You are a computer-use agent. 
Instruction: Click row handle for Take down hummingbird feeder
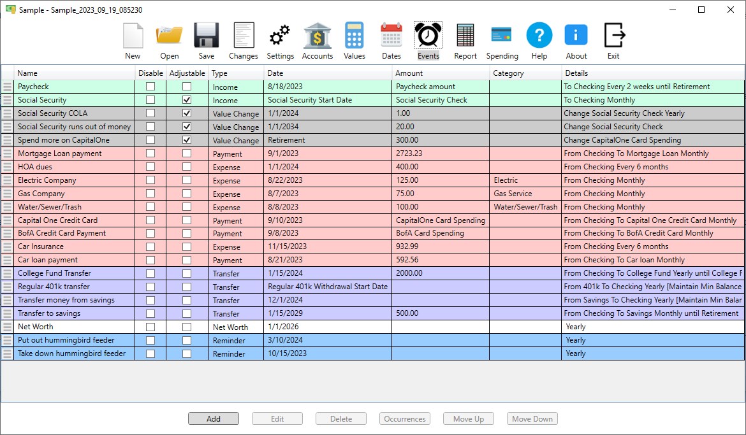7,353
